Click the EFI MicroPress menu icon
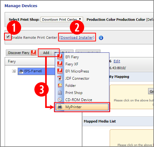Image resolution: width=154 pixels, height=147 pixels. click(60, 71)
